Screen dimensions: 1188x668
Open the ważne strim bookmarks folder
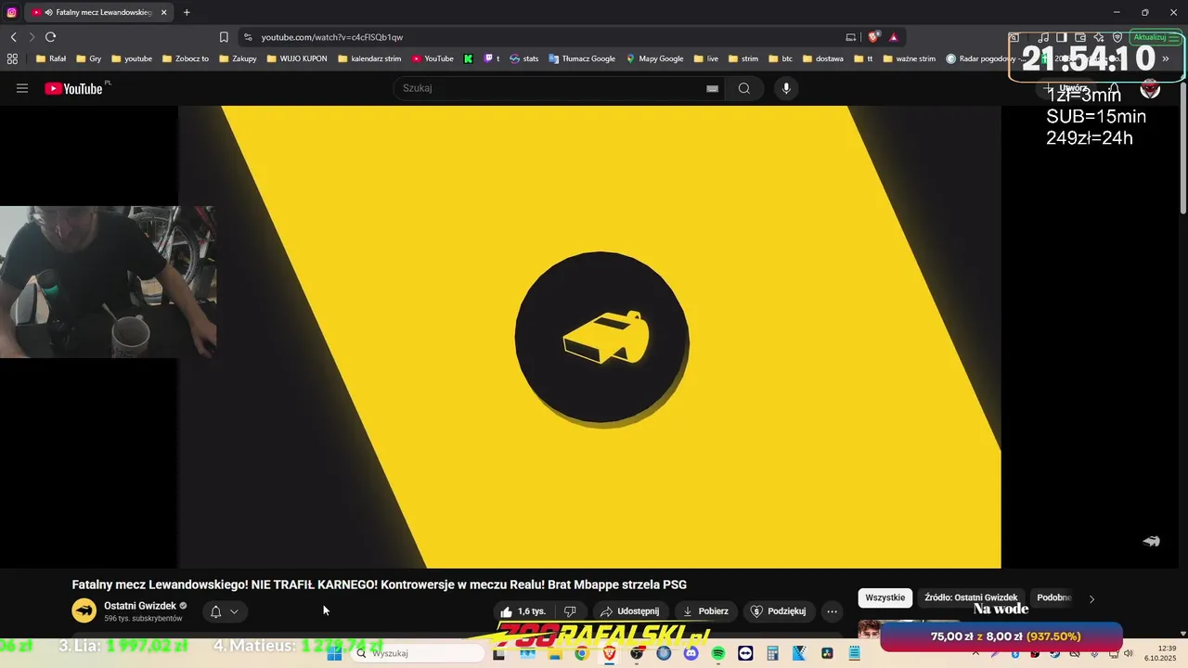(x=910, y=58)
